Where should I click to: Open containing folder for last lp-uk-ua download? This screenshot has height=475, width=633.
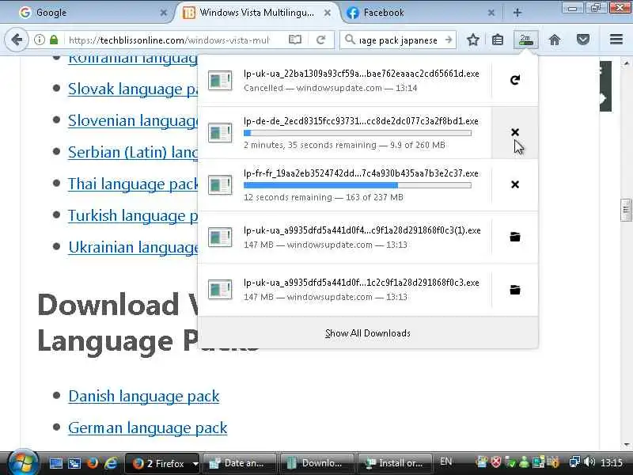[515, 289]
